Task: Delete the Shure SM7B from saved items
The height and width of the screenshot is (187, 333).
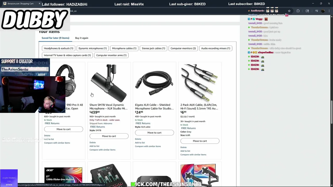Action: coord(93,143)
